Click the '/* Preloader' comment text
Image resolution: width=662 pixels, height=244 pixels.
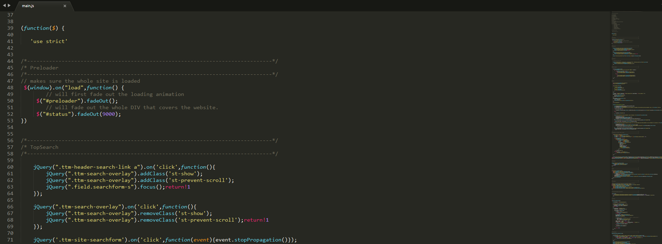point(40,68)
